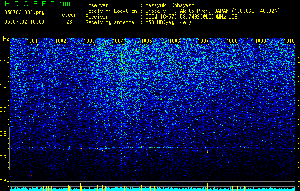Click the 'Observer' field label
Viewport: 300px width, 191px height.
point(97,5)
